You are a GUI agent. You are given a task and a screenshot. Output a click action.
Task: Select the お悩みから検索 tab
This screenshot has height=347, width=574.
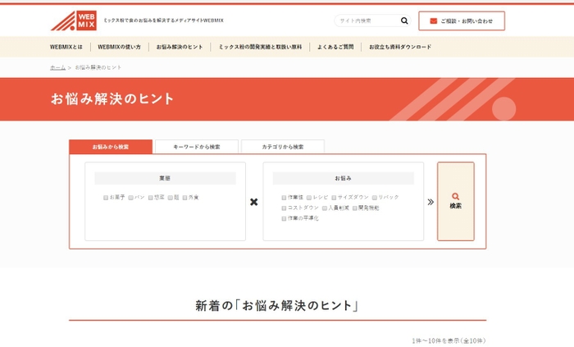111,147
